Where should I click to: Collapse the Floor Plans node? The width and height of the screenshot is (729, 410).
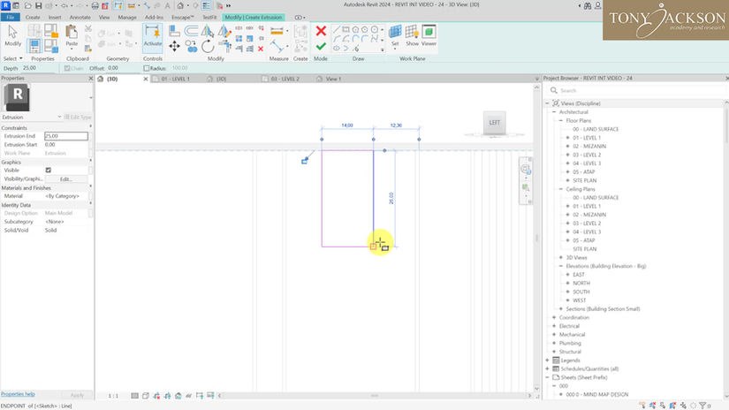point(561,120)
